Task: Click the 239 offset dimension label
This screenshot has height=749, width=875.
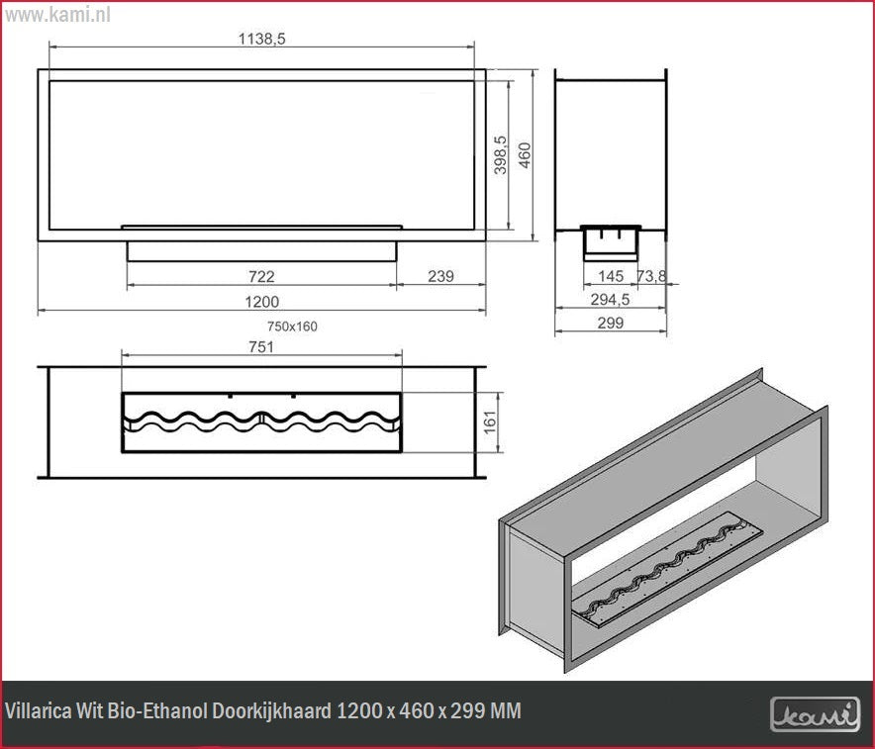Action: pyautogui.click(x=440, y=276)
